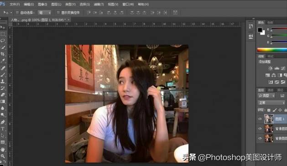Viewport: 287px width, 166px height.
Task: Select the 图层 1 layer thumbnail
Action: tap(269, 119)
